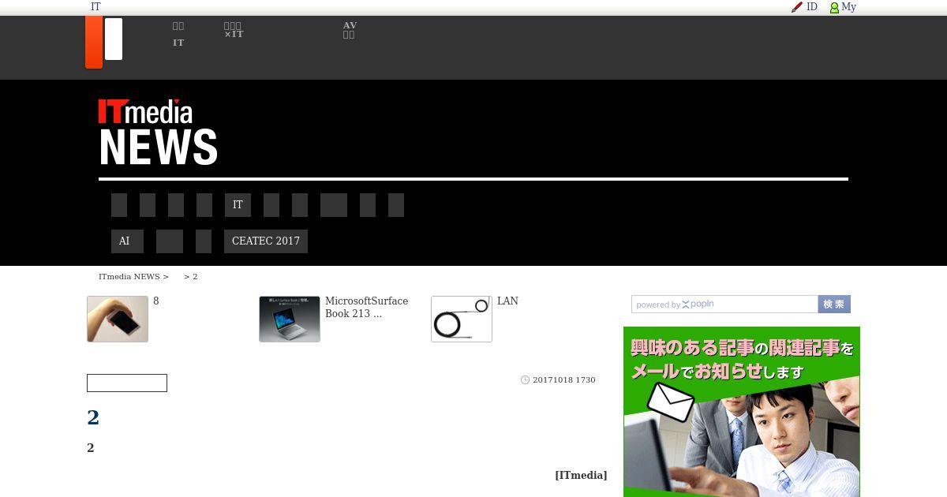
Task: Open the My page user icon
Action: coord(834,7)
